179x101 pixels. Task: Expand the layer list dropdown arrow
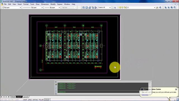[155, 8]
